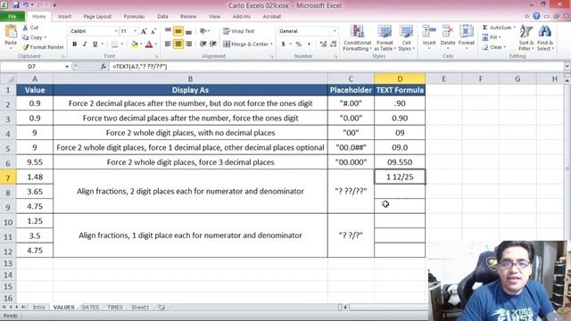The height and width of the screenshot is (321, 571).
Task: Open the Fill dropdown
Action: 492,37
